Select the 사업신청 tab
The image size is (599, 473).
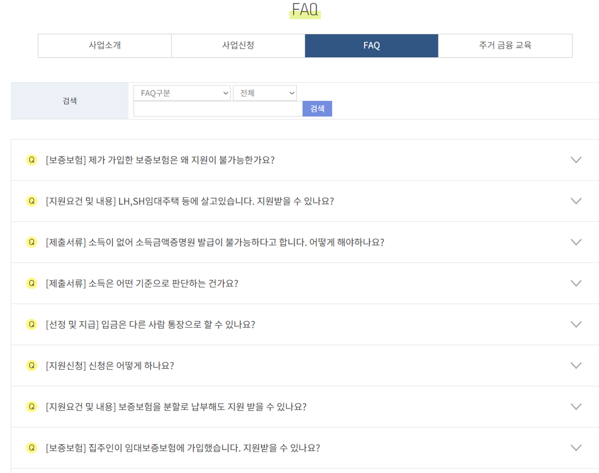(x=238, y=46)
